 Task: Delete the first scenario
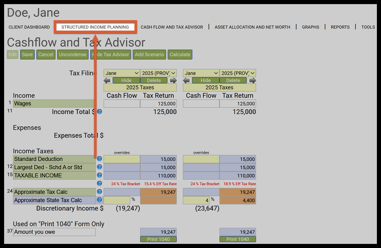[154, 80]
